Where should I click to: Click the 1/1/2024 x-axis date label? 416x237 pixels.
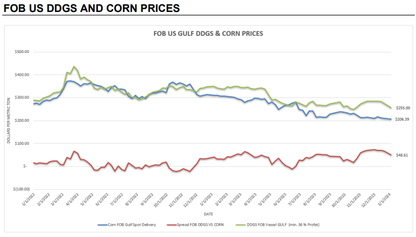point(385,200)
